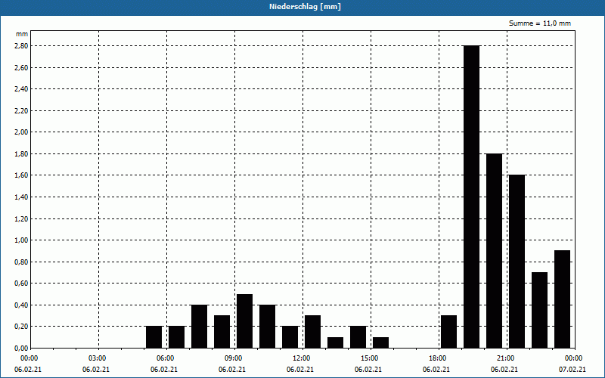Click the 1,80 y-axis value
This screenshot has height=378, width=605.
tap(22, 154)
